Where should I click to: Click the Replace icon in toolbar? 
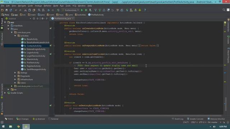coord(43,10)
